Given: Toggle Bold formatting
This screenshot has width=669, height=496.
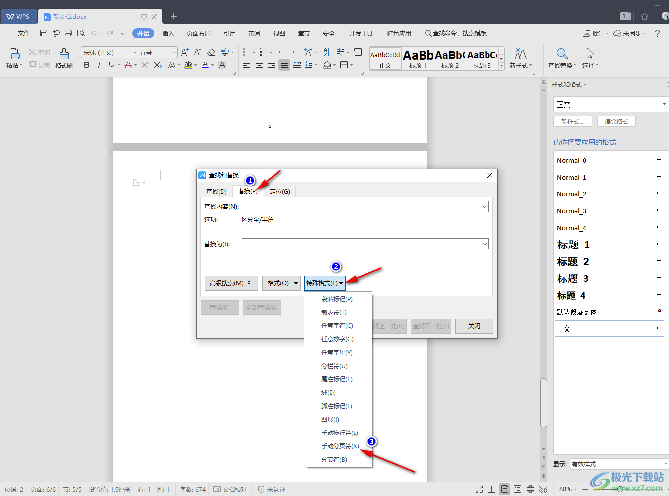Looking at the screenshot, I should click(87, 65).
